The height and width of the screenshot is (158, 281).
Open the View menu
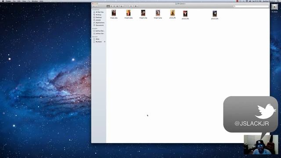coord(24,1)
